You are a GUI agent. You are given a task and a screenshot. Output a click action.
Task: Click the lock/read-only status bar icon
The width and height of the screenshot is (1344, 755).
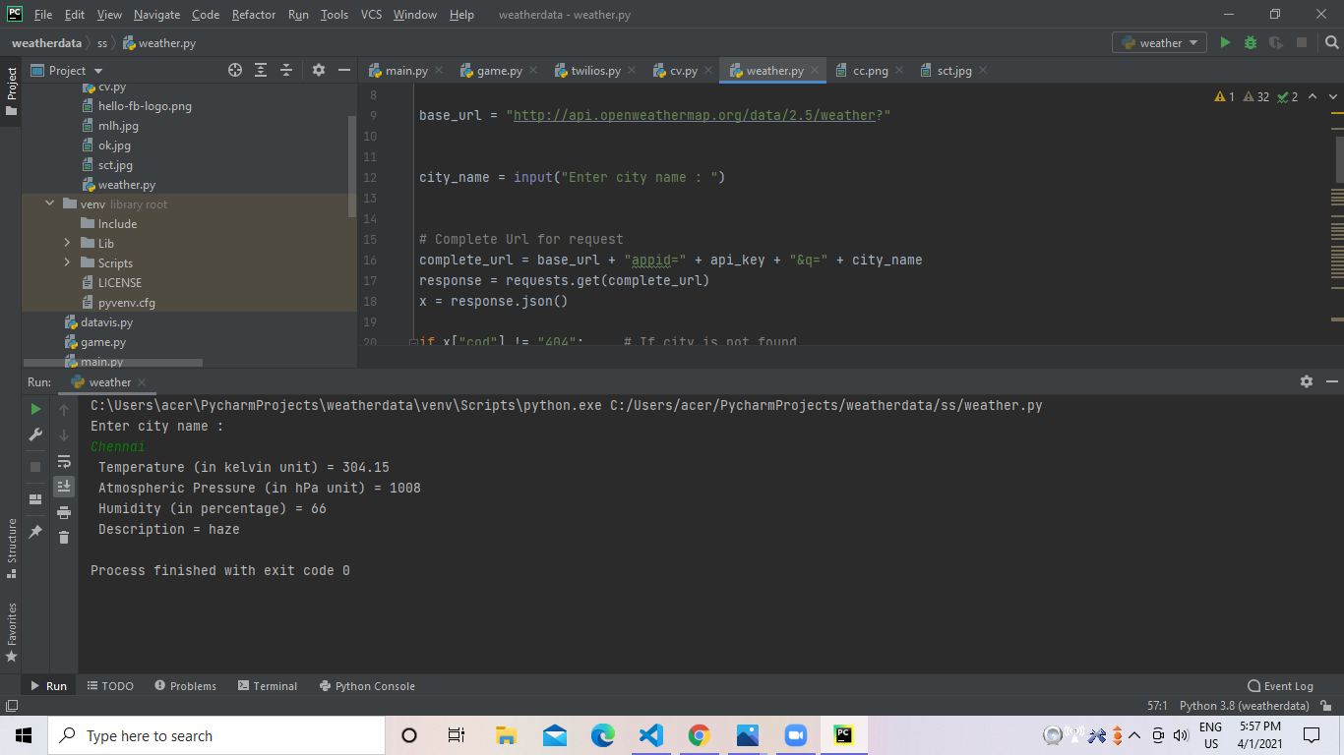1325,706
